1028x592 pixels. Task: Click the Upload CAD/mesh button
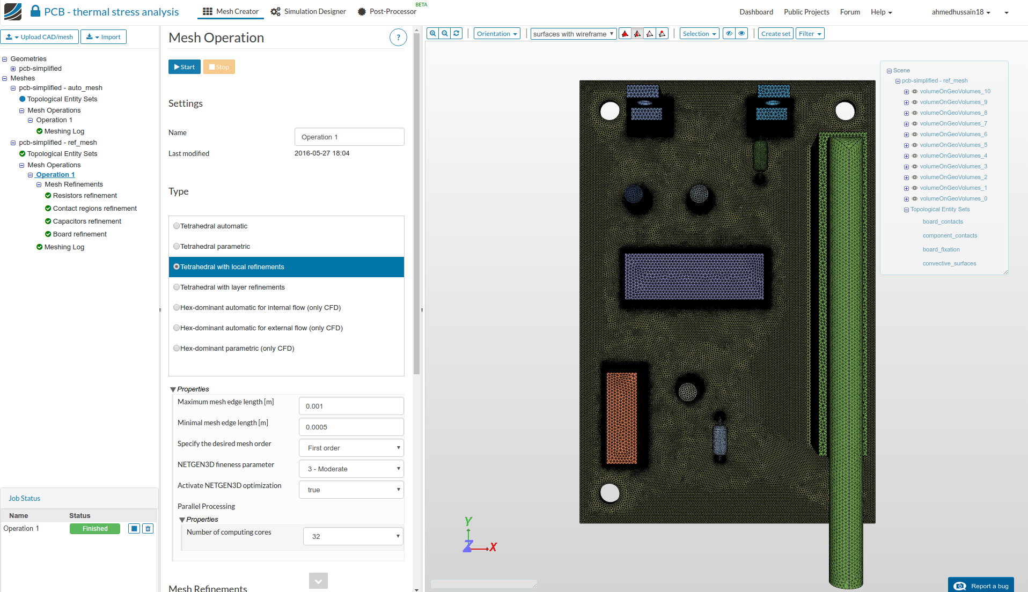tap(40, 37)
